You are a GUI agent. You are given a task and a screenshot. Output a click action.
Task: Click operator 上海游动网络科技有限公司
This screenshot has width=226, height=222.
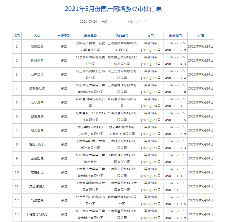(x=122, y=144)
